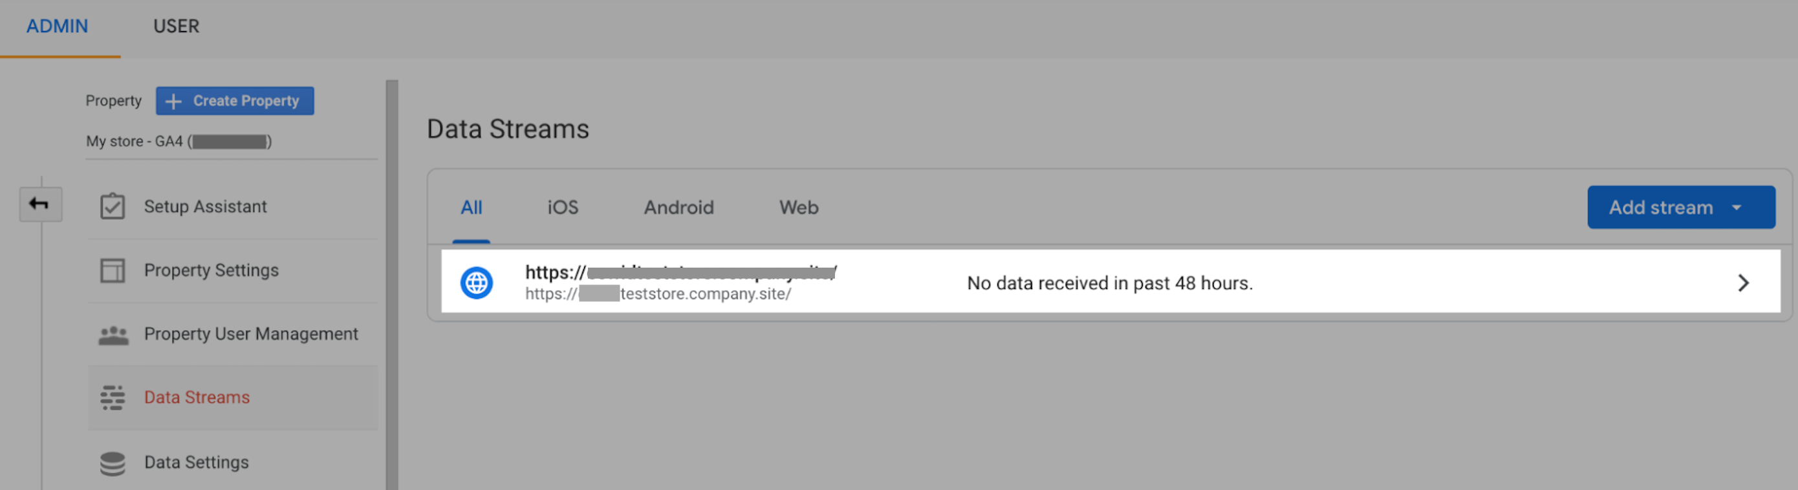Expand the teststore.company.site stream details

pos(1744,282)
